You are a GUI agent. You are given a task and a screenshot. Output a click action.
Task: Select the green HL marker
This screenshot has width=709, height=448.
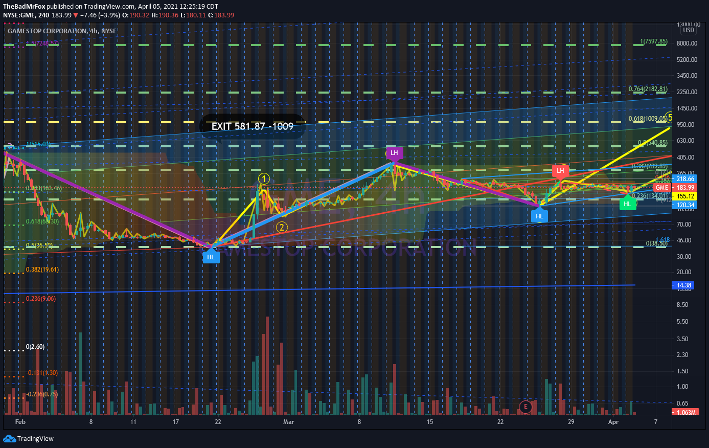coord(628,204)
